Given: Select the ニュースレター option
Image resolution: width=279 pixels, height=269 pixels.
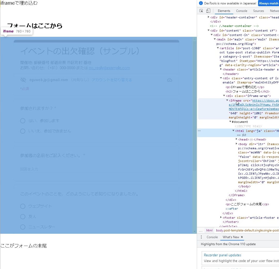Looking at the screenshot, I should pos(23,227).
